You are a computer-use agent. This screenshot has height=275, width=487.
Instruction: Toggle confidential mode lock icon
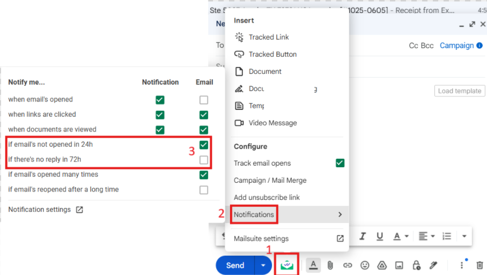pyautogui.click(x=416, y=265)
